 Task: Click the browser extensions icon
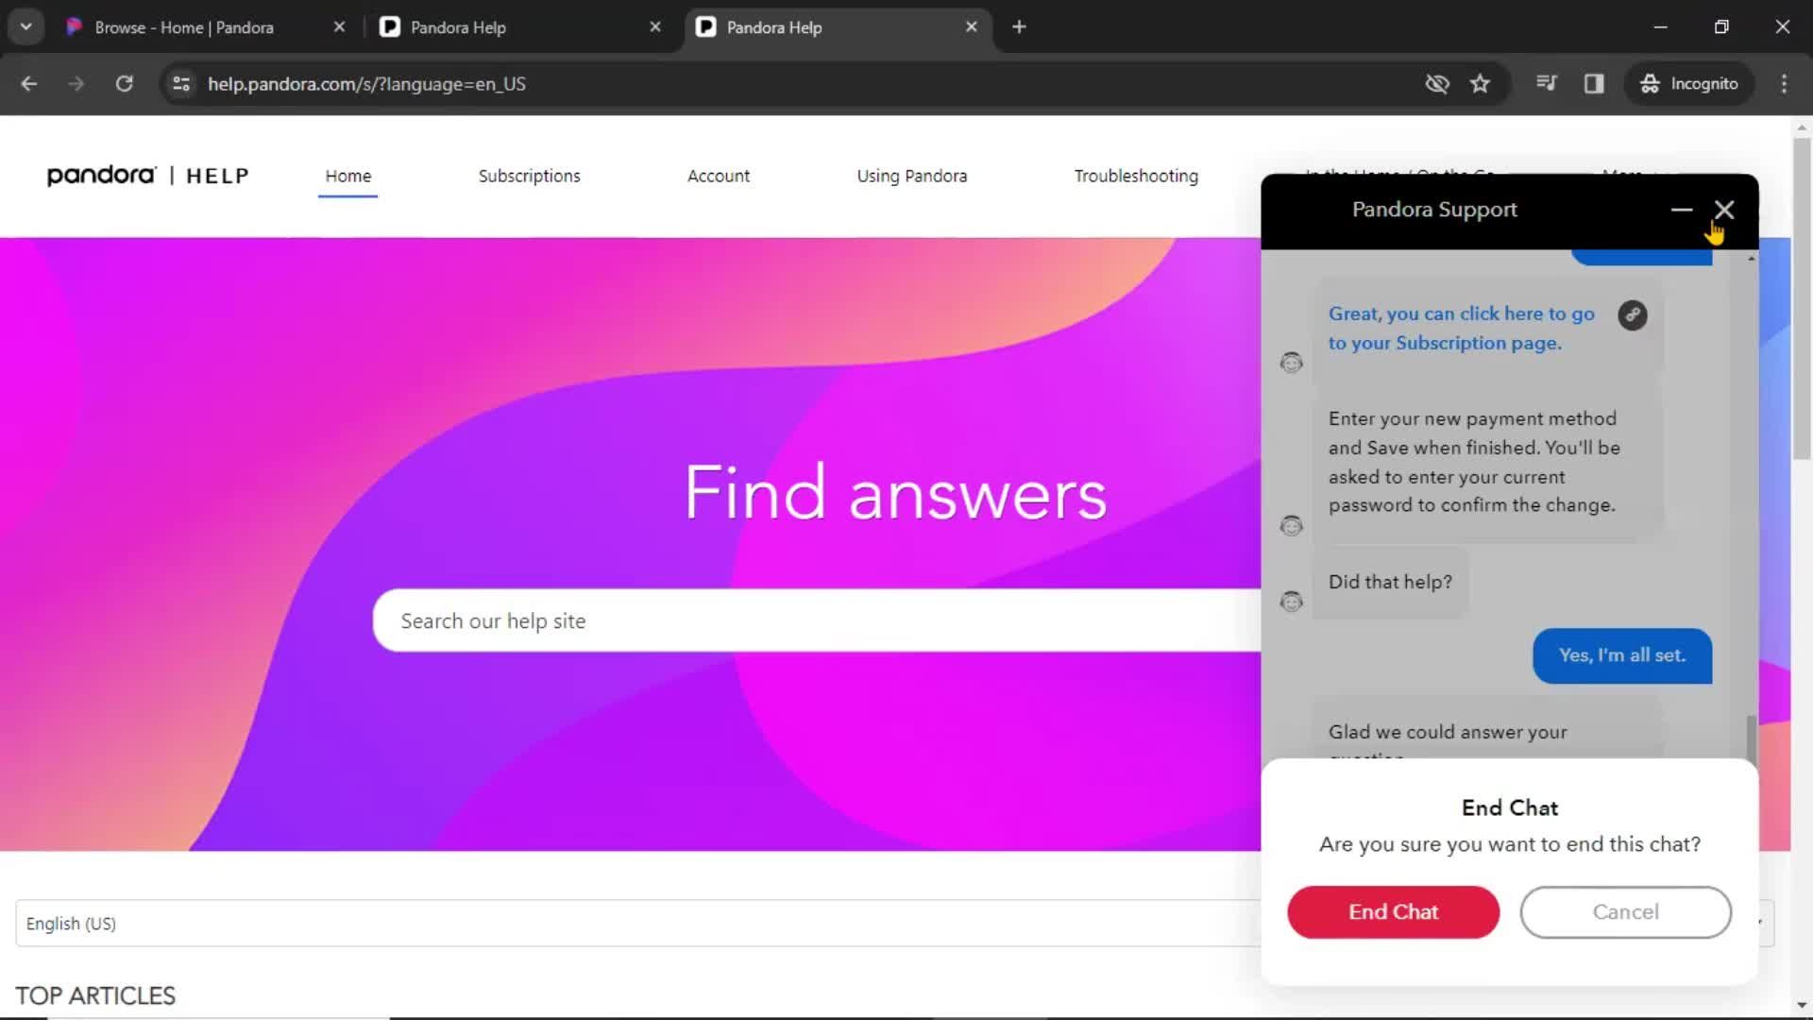[x=1594, y=83]
